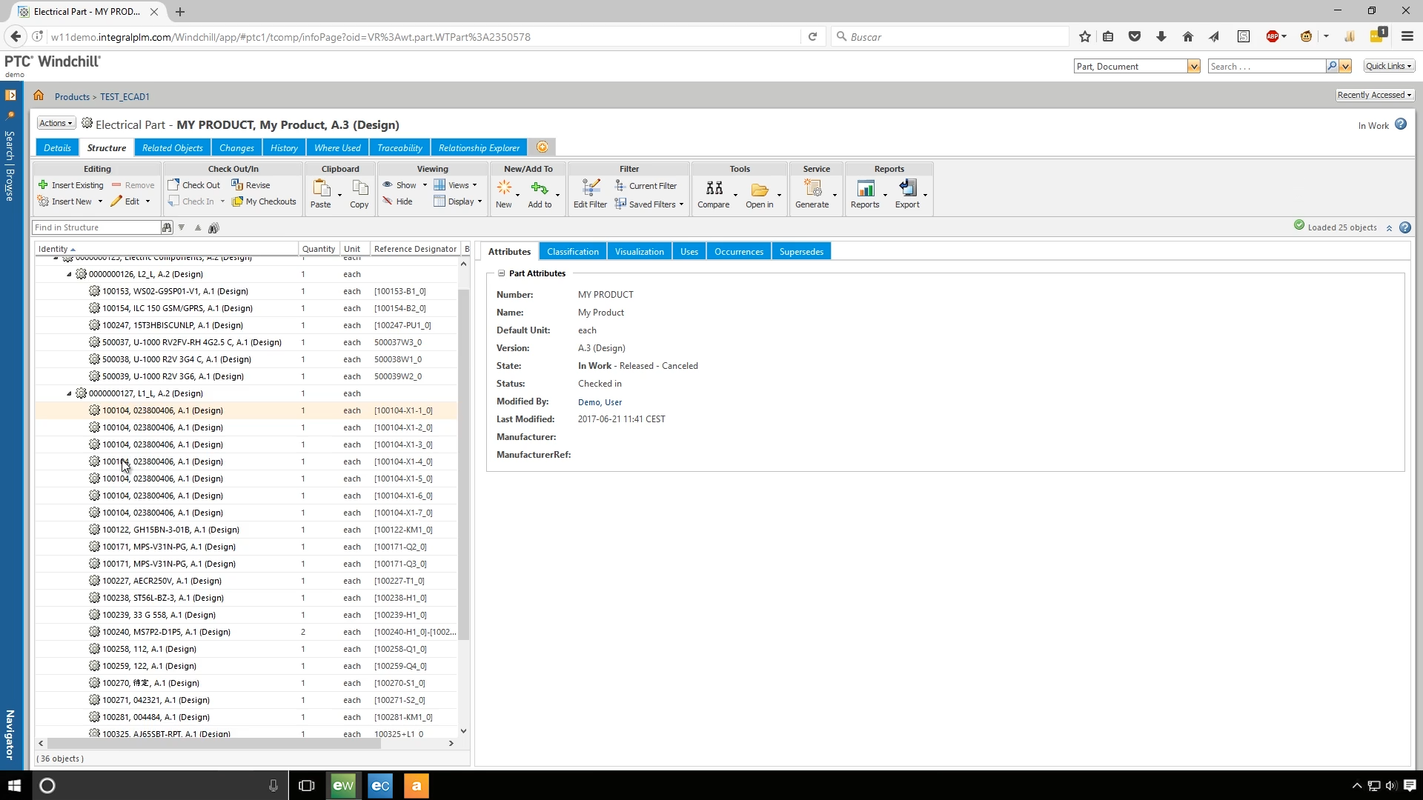1423x800 pixels.
Task: Click the Windchill Search text field
Action: click(1266, 66)
